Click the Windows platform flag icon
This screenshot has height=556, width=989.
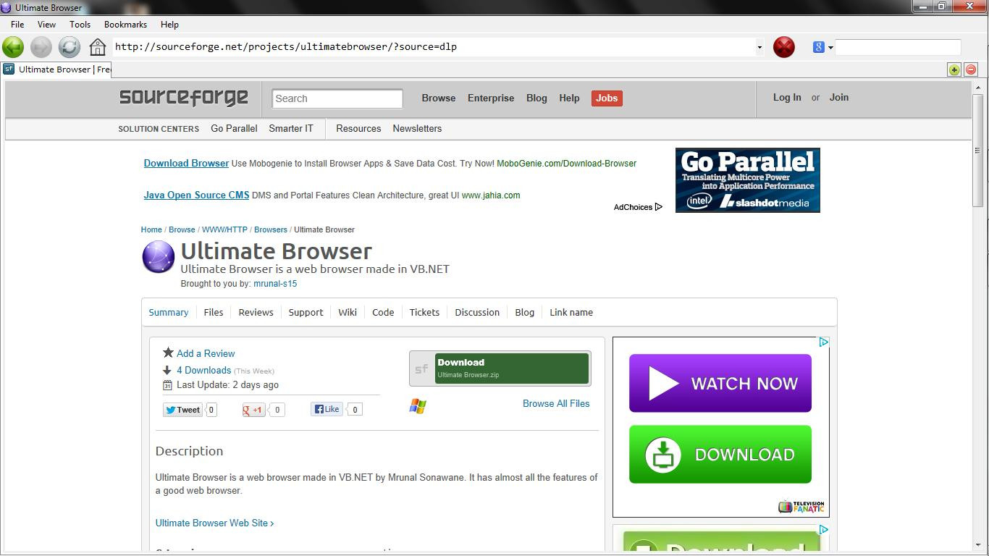418,406
